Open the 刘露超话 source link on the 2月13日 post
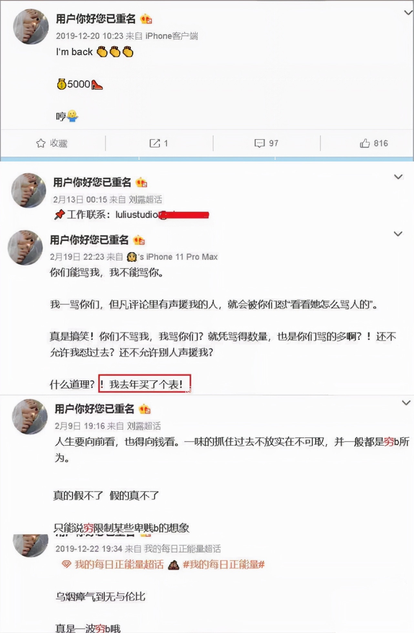This screenshot has height=633, width=414. [145, 200]
